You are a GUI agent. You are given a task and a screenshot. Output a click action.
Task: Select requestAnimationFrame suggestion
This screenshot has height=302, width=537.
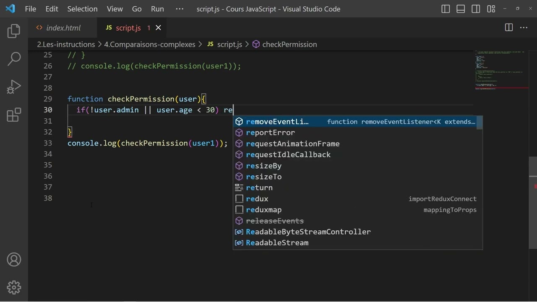point(355,143)
